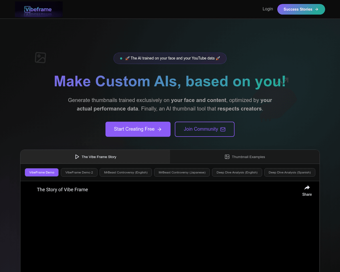The image size is (340, 272).
Task: Select the VibeFrame Demo 2 video
Action: [79, 172]
